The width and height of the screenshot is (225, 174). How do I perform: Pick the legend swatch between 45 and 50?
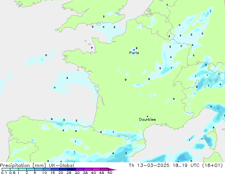[104, 169]
